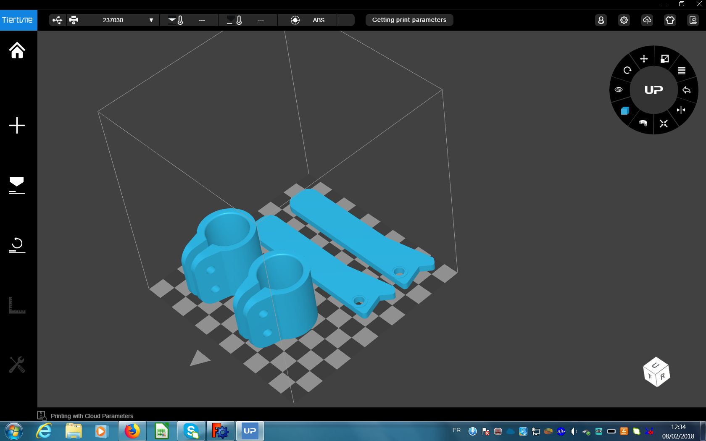Add a model with the plus icon
Screen dimensions: 706x441
pos(17,126)
